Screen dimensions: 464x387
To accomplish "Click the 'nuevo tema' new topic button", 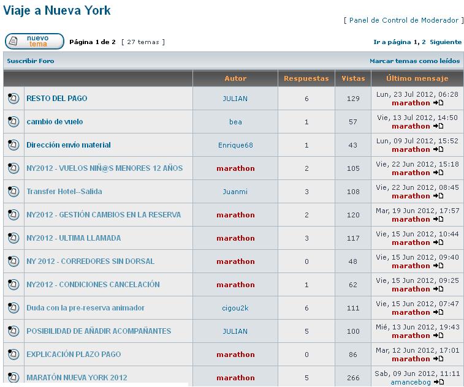I will point(34,42).
